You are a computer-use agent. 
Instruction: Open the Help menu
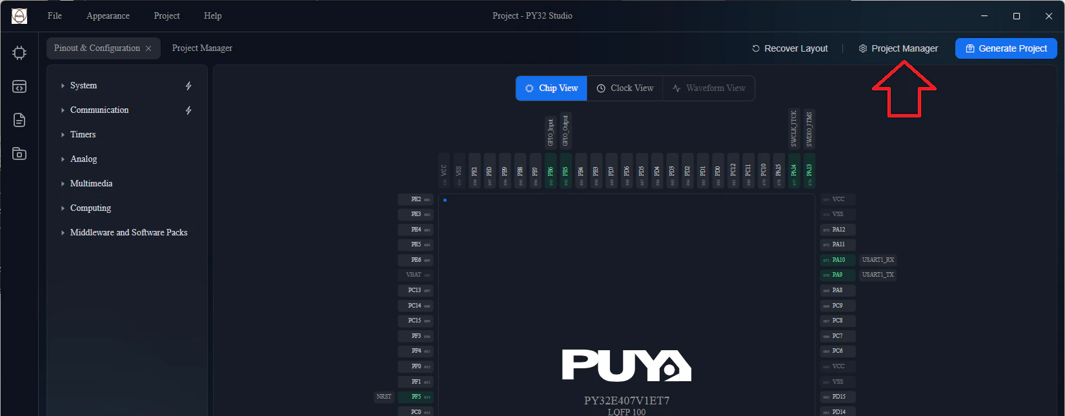pos(212,16)
